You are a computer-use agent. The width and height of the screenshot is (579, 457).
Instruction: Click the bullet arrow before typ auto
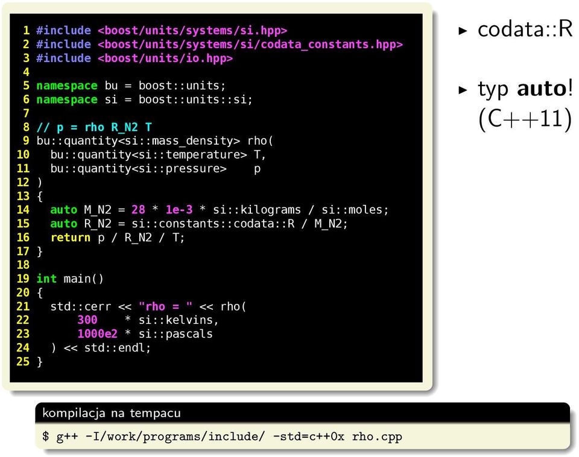[x=463, y=90]
